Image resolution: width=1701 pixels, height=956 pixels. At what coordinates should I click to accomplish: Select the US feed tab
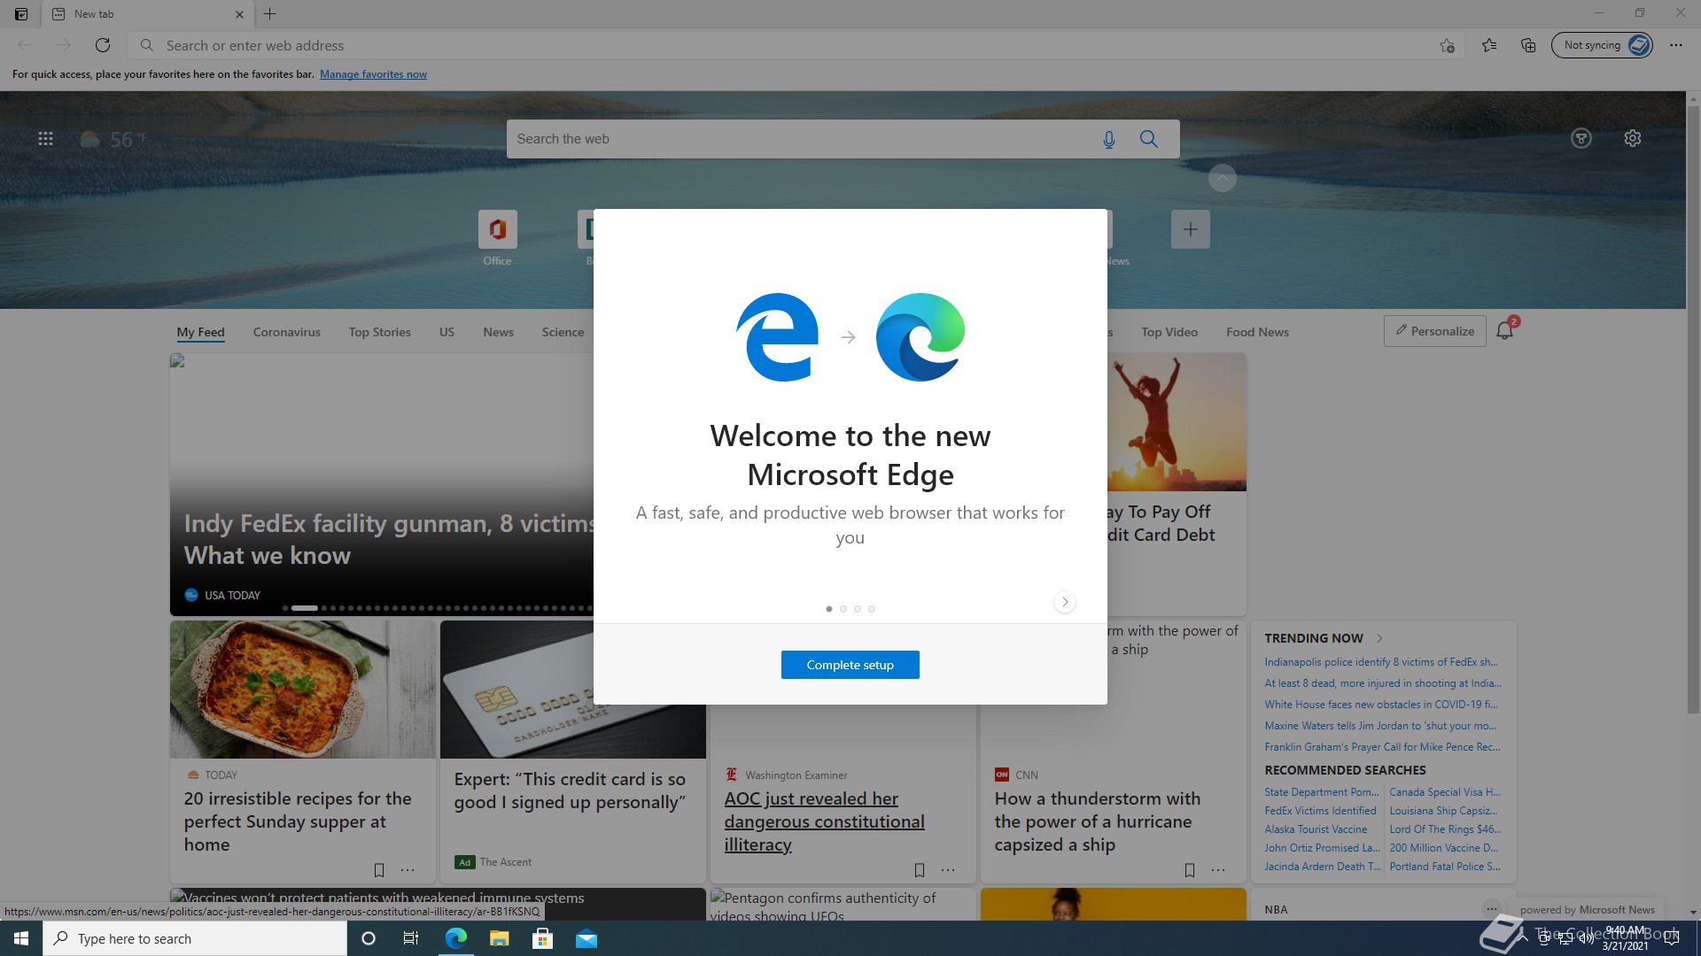[x=447, y=332]
